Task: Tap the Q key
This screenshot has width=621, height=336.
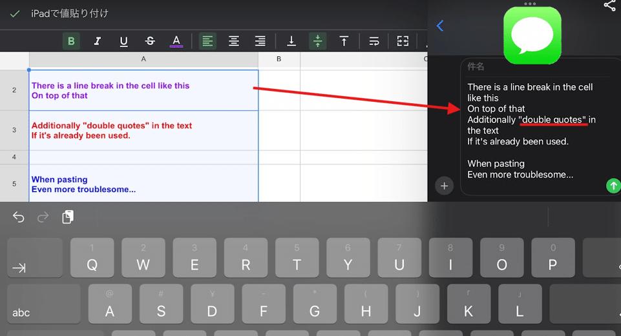Action: point(92,258)
